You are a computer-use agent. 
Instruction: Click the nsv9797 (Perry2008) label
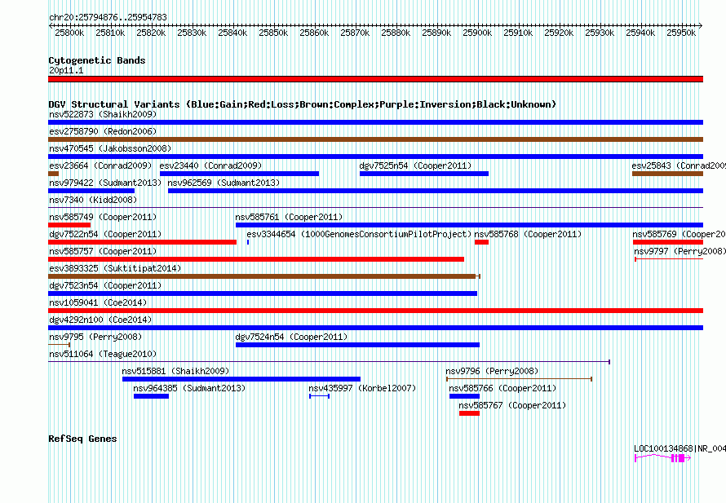coord(680,251)
